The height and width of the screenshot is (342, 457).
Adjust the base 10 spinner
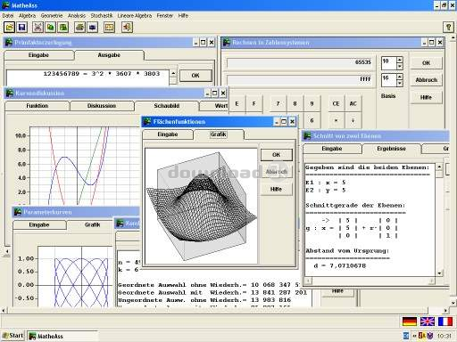(400, 63)
